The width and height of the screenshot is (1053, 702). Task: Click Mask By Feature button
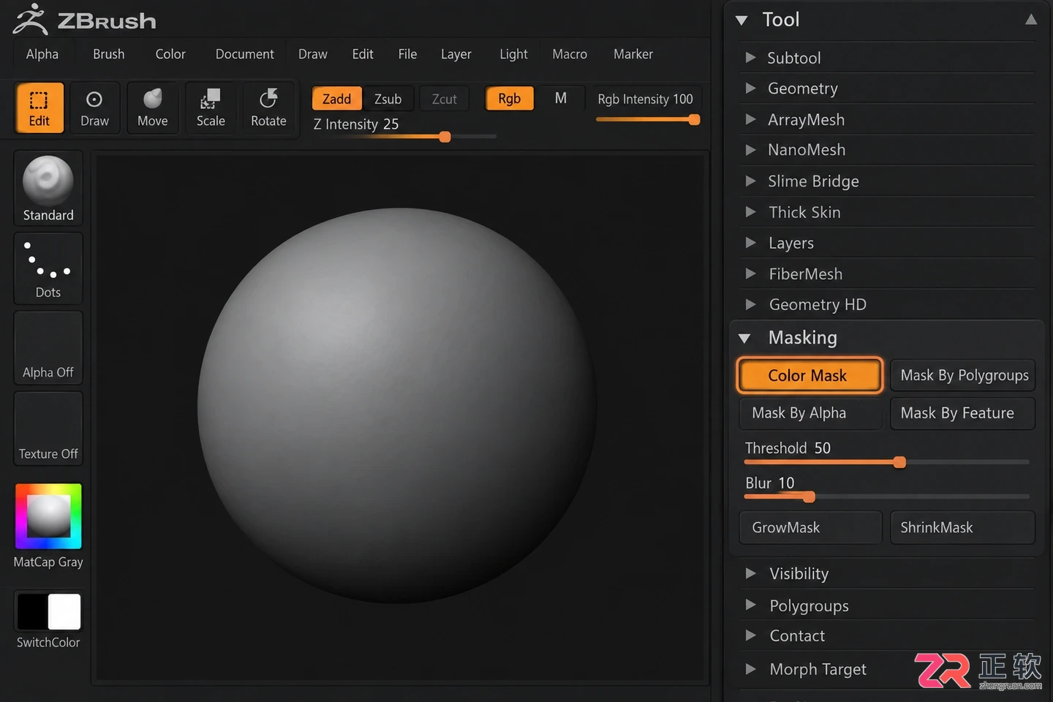[963, 413]
